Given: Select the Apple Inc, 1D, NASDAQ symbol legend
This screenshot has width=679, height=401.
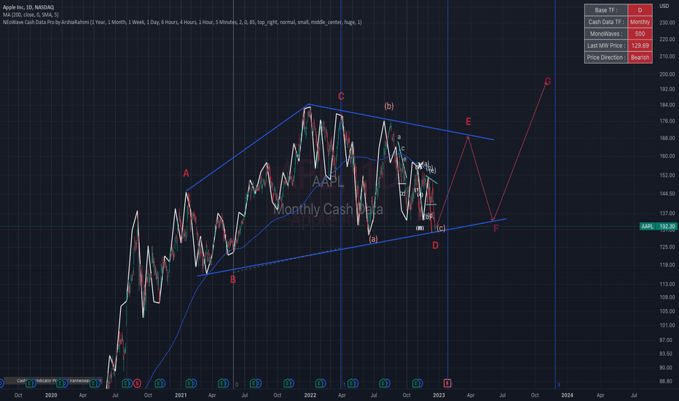Looking at the screenshot, I should (x=28, y=7).
